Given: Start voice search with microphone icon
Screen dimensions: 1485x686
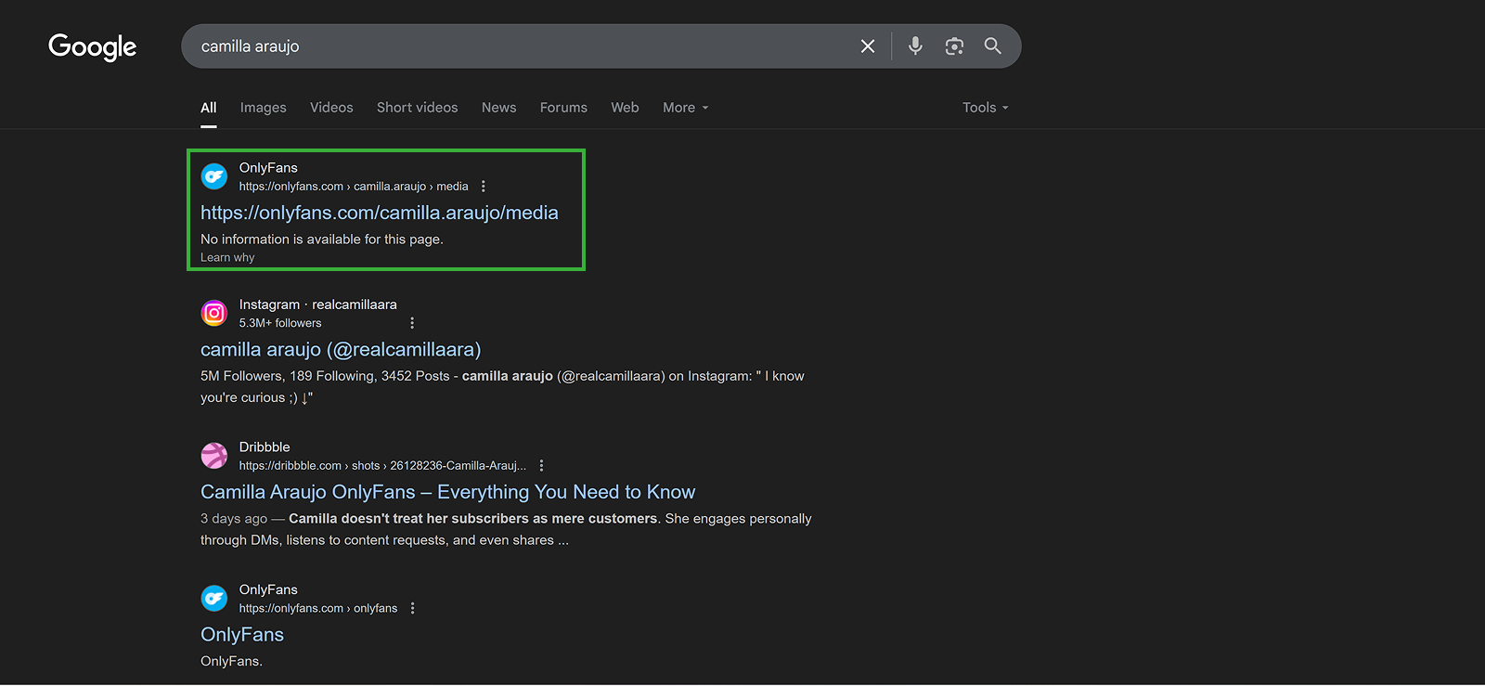Looking at the screenshot, I should (915, 45).
